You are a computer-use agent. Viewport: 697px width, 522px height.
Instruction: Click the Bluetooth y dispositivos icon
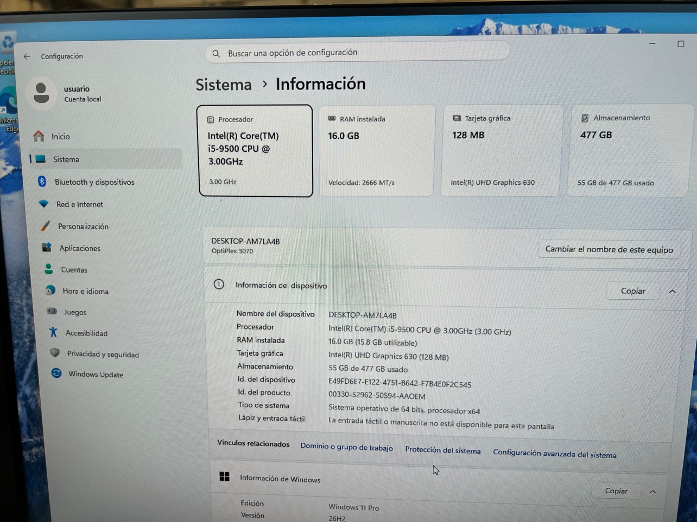42,182
